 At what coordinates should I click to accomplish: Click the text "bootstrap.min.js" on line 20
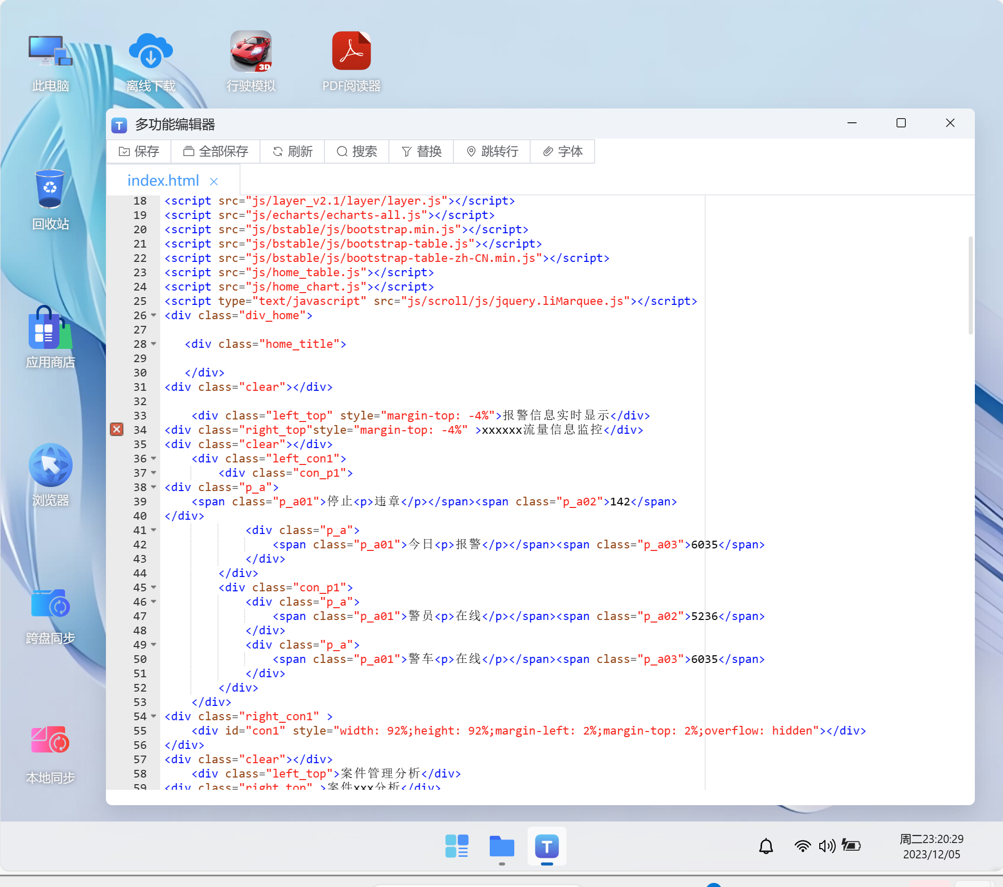coord(400,230)
